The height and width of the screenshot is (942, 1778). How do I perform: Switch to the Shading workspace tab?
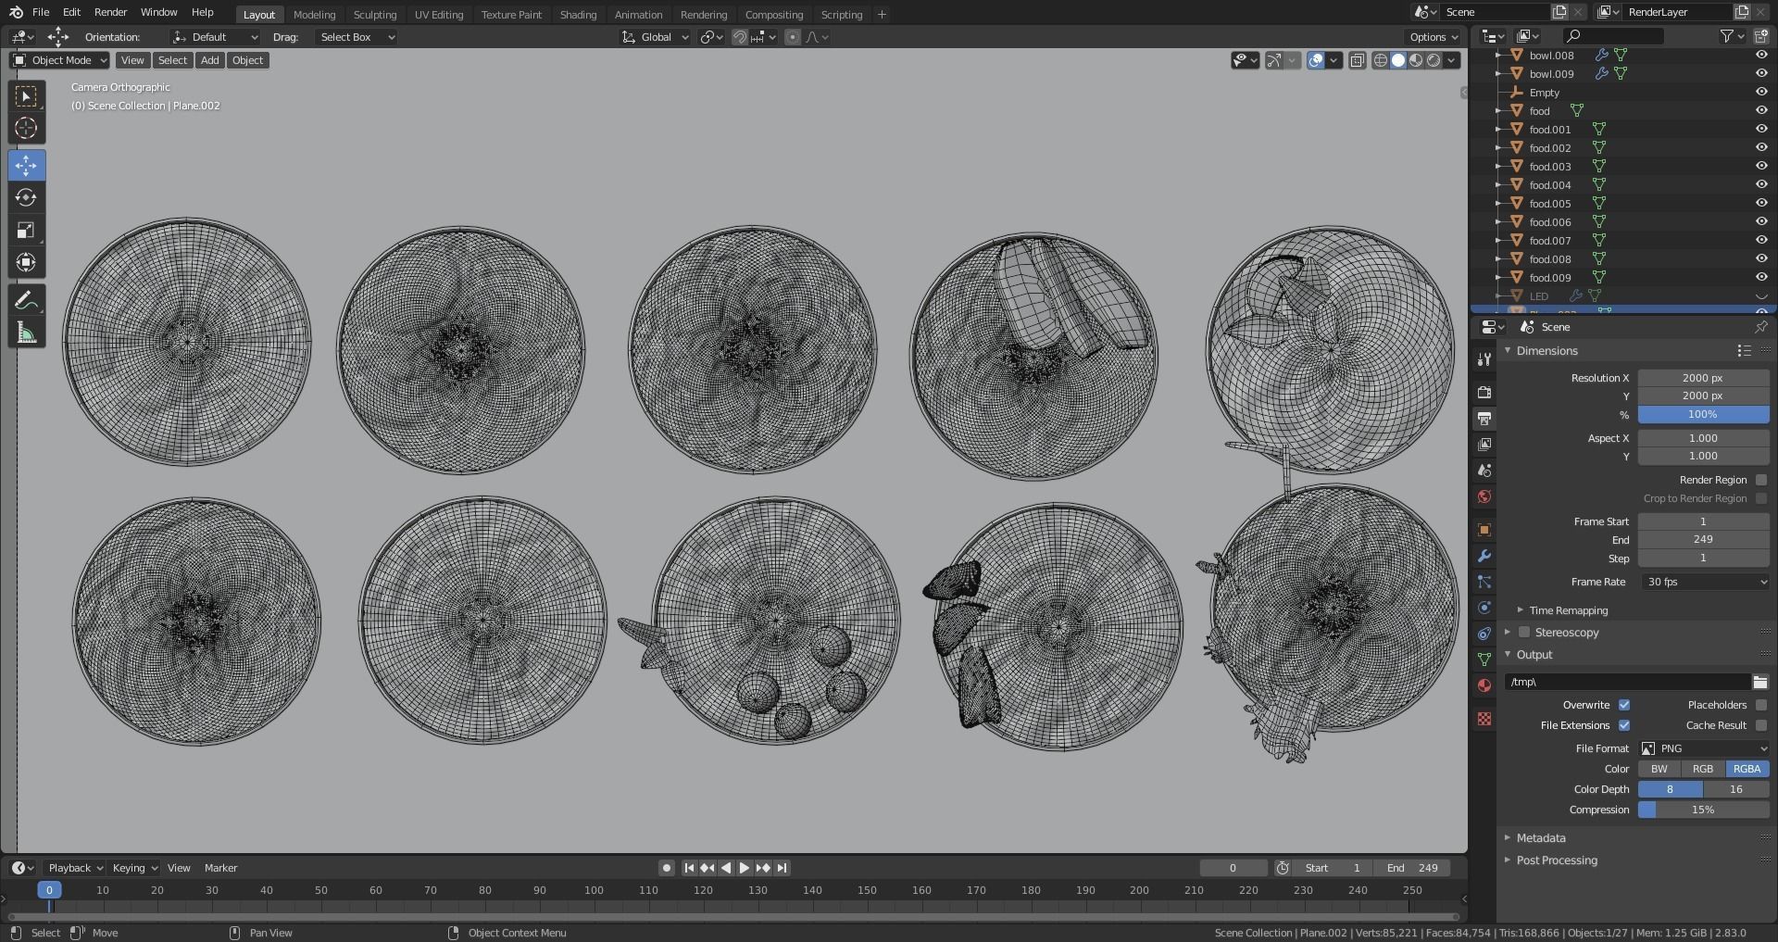pyautogui.click(x=578, y=15)
